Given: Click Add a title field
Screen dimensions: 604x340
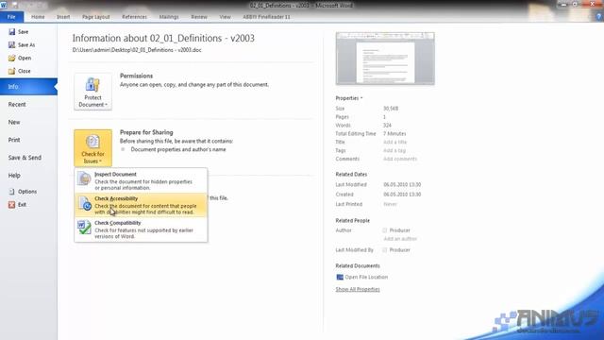Looking at the screenshot, I should [394, 143].
